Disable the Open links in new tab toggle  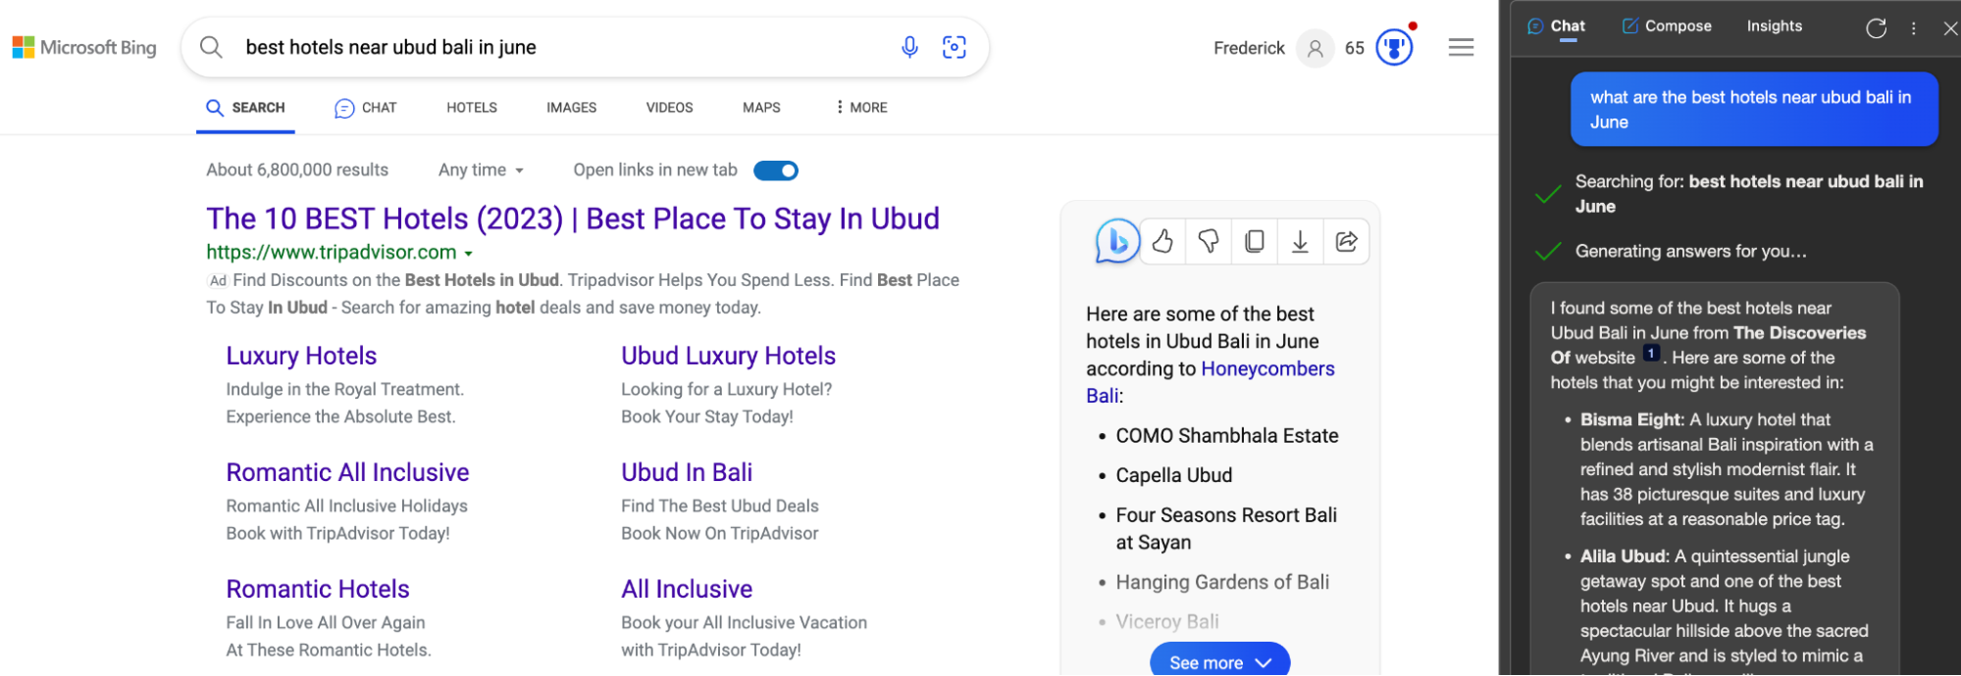775,169
